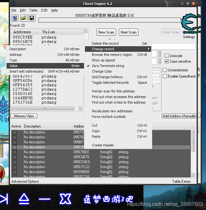Click glowing minus icon in bottom bar
This screenshot has width=206, height=210.
coord(44,199)
